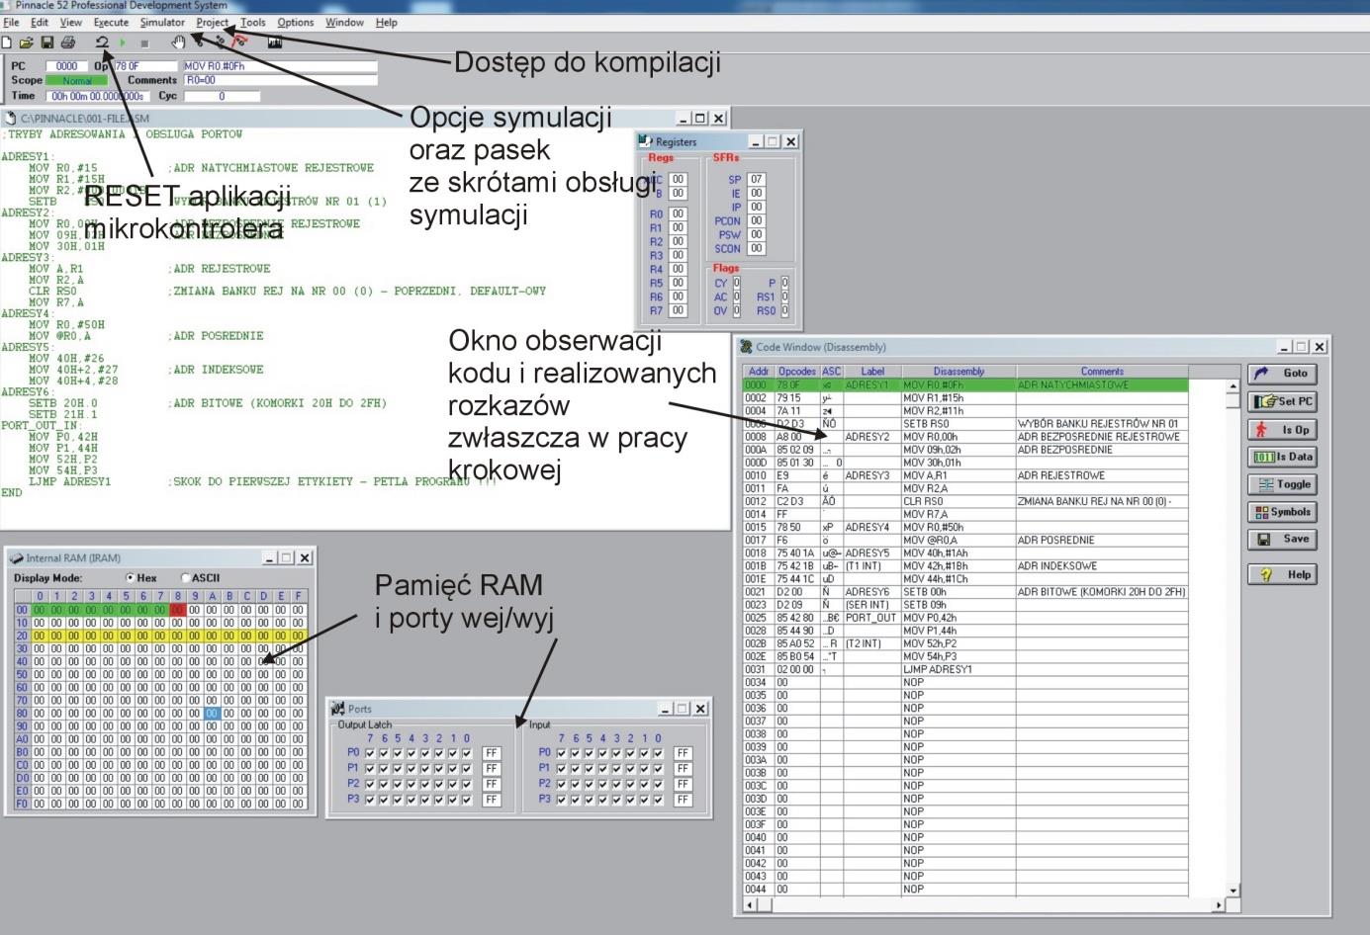
Task: Click the hand icon in the toolbar
Action: (178, 42)
